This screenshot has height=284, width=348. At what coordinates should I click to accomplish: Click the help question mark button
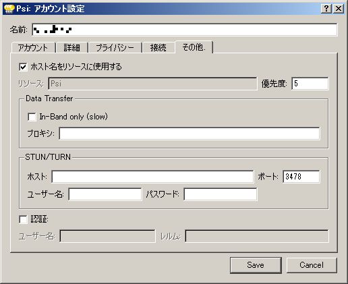[326, 9]
